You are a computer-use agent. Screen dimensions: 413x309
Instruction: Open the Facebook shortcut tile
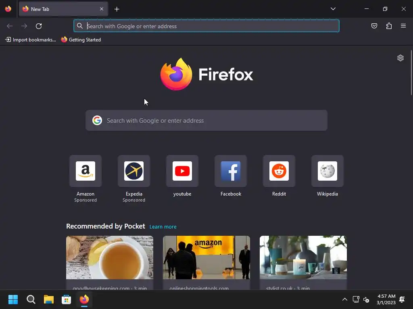[231, 171]
